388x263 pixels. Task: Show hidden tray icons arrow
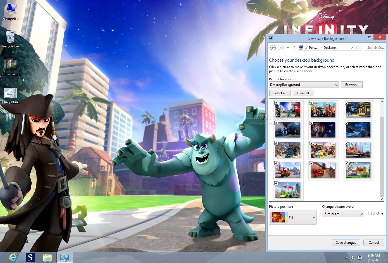click(x=346, y=257)
